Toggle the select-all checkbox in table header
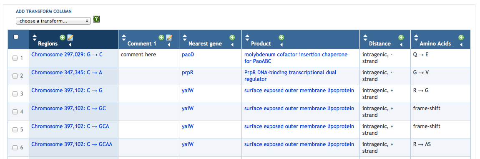Image resolution: width=480 pixels, height=159 pixels. 16,37
